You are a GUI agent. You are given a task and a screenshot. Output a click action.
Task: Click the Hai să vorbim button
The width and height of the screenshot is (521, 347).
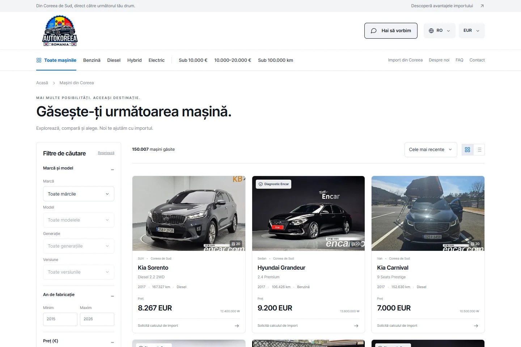[391, 31]
